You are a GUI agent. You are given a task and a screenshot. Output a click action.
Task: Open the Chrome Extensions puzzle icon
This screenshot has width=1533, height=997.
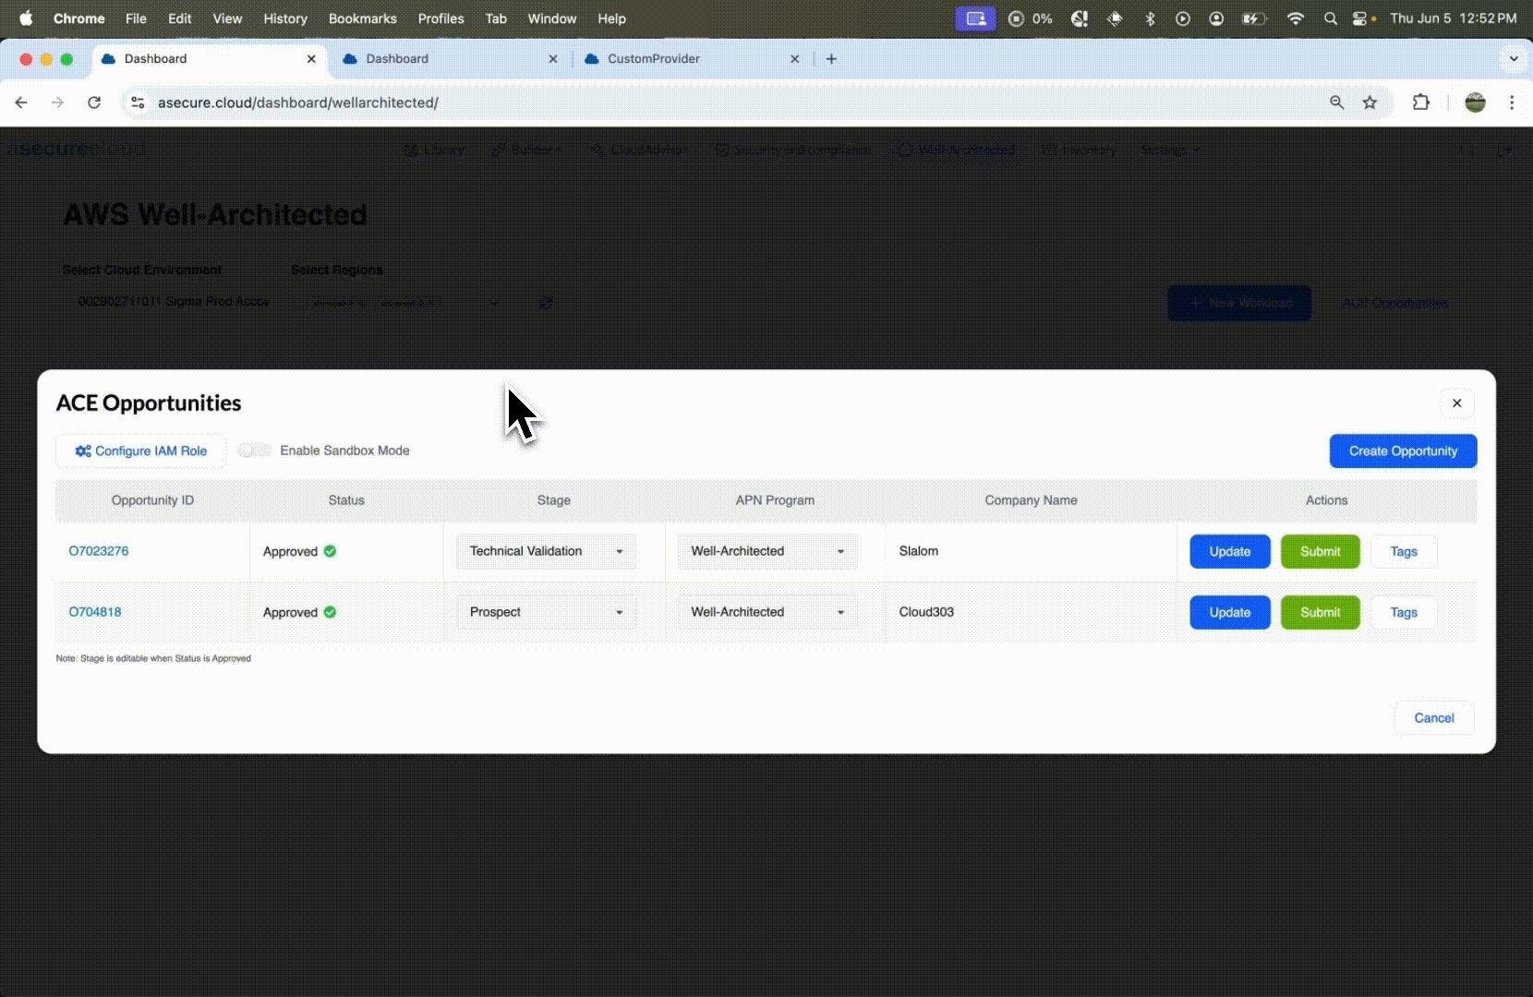pyautogui.click(x=1420, y=102)
